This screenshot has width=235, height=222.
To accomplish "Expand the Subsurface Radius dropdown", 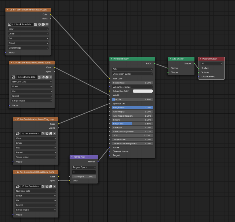I will coord(132,87).
